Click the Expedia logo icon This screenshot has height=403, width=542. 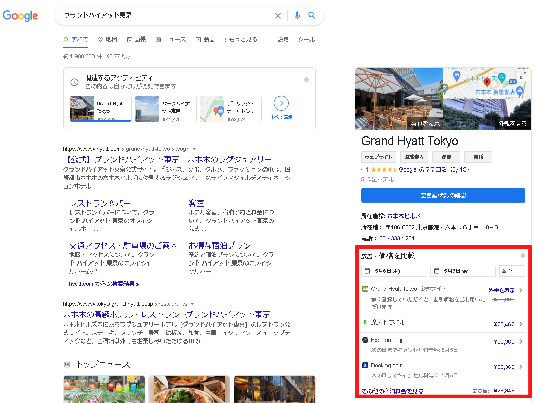[365, 340]
